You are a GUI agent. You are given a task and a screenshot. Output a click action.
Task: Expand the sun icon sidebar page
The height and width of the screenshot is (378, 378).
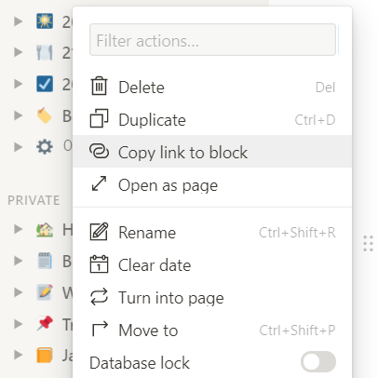click(19, 21)
